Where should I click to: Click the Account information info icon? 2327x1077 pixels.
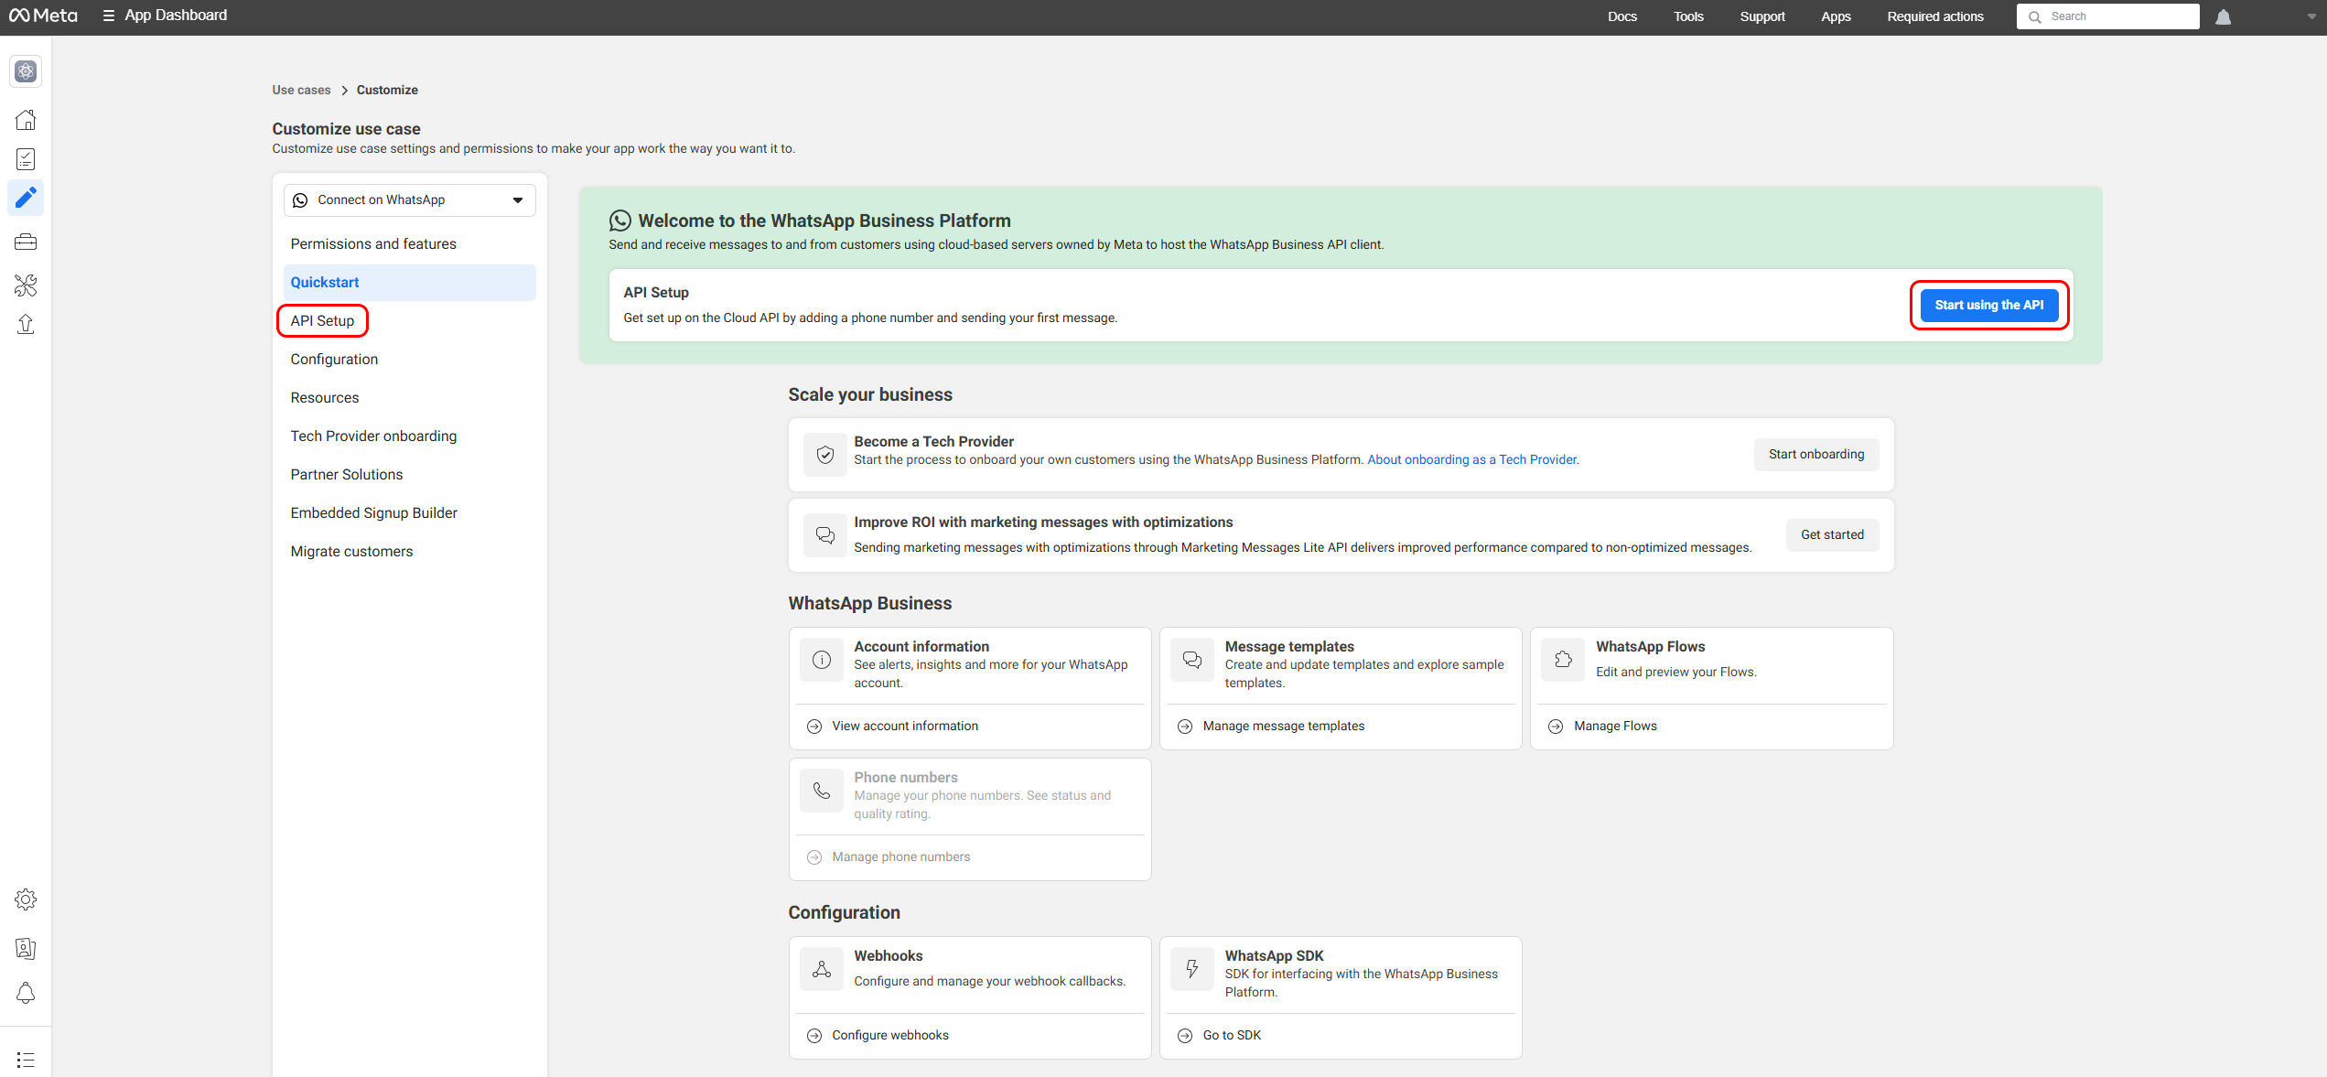822,660
